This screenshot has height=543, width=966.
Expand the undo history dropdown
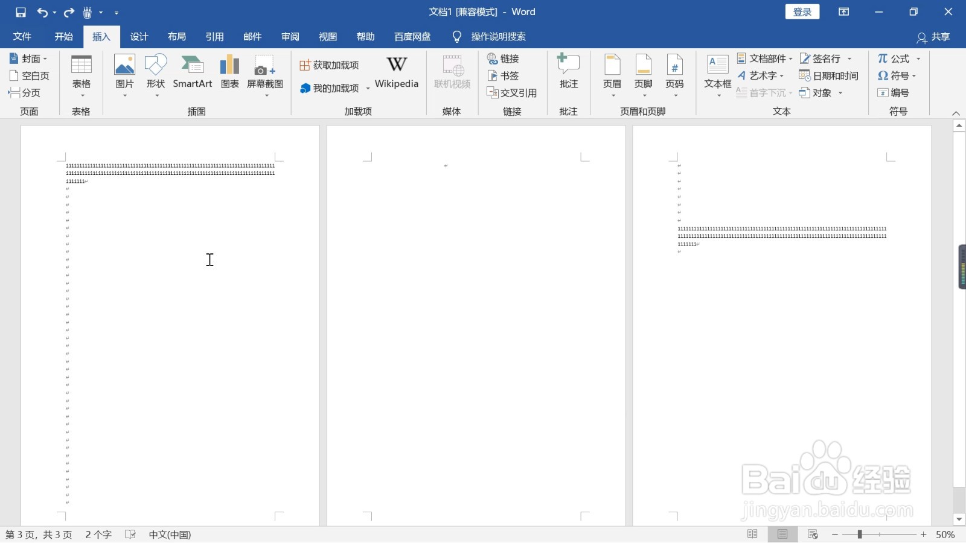54,12
